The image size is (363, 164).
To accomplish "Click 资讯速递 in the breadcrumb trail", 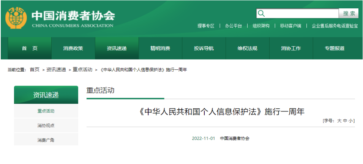I will pyautogui.click(x=56, y=70).
